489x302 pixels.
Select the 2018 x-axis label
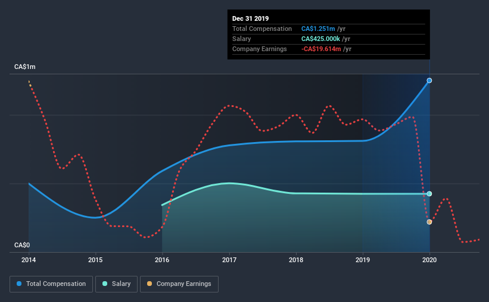[x=296, y=260]
